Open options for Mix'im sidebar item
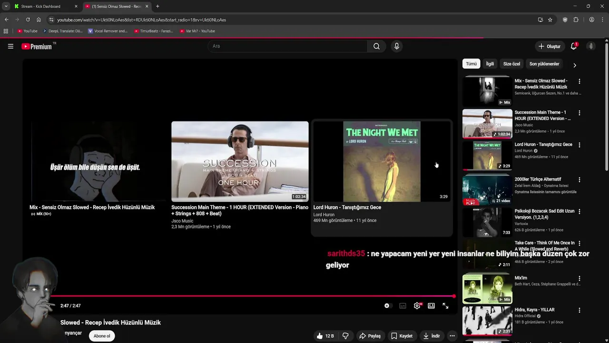The width and height of the screenshot is (609, 343). pyautogui.click(x=579, y=278)
